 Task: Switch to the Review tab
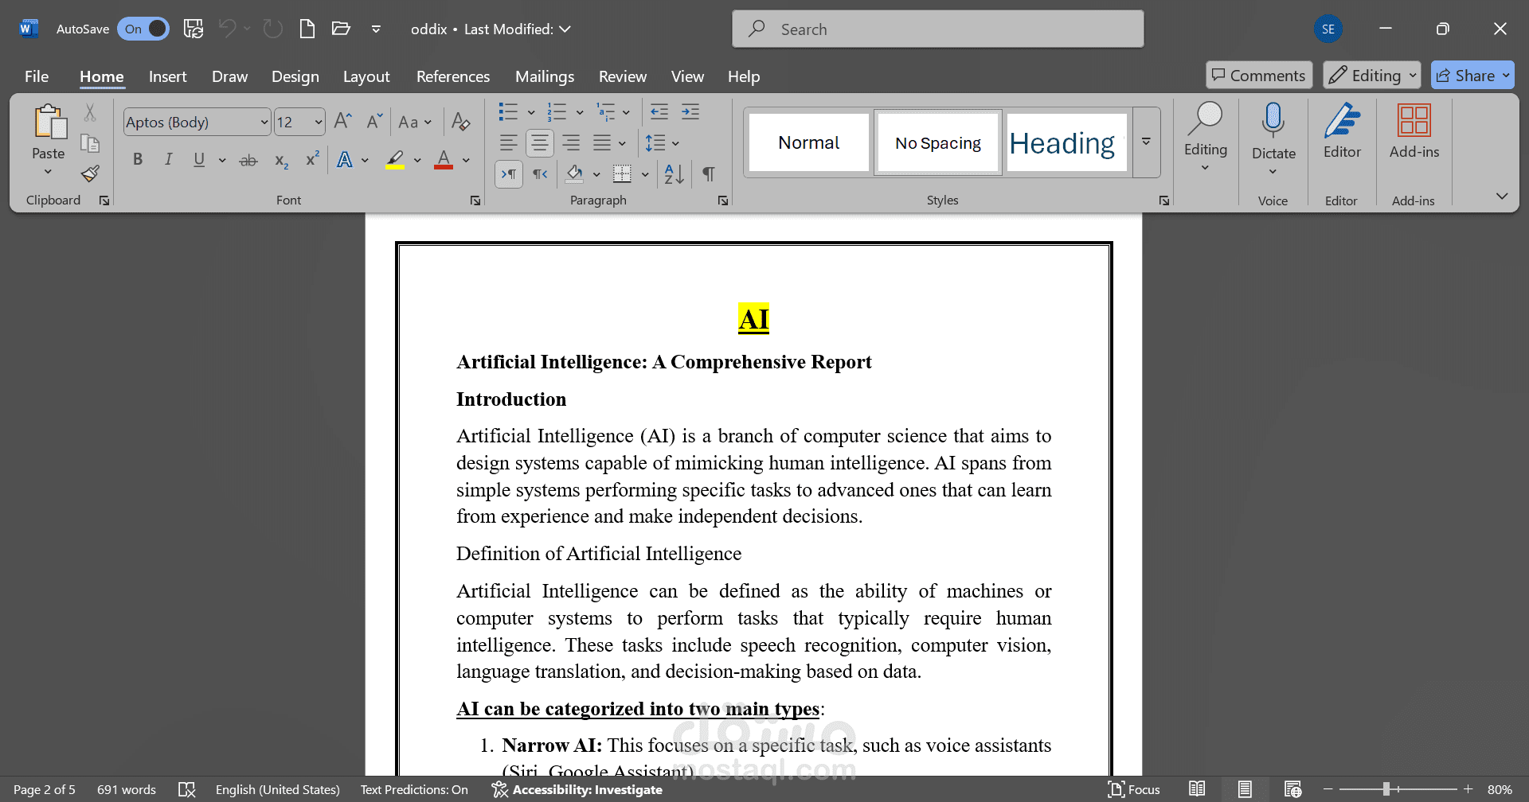pyautogui.click(x=623, y=76)
